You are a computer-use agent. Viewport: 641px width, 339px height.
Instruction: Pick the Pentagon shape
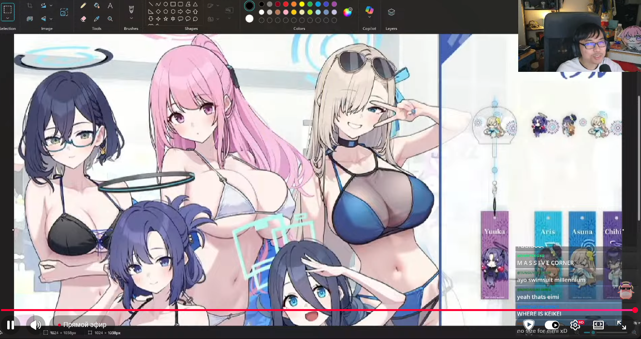[x=165, y=12]
